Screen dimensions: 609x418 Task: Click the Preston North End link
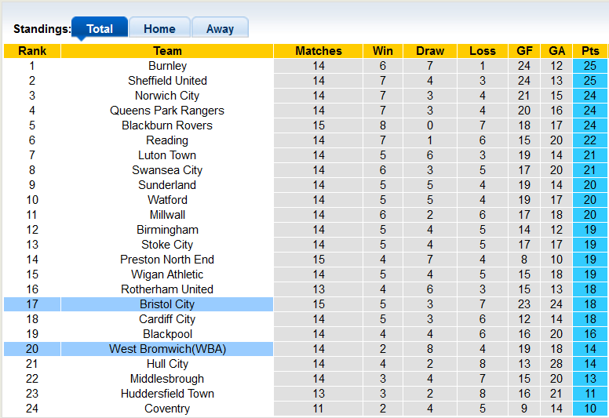tap(167, 260)
